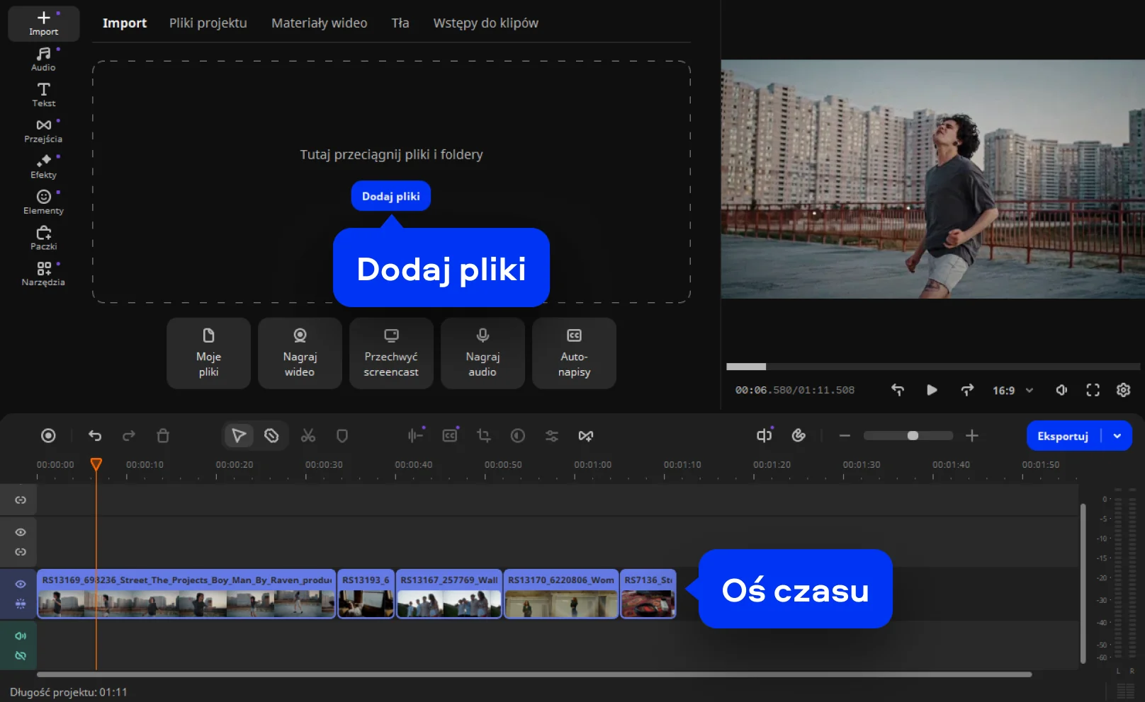Image resolution: width=1145 pixels, height=702 pixels.
Task: Click the Nagraj audio button
Action: pos(483,353)
